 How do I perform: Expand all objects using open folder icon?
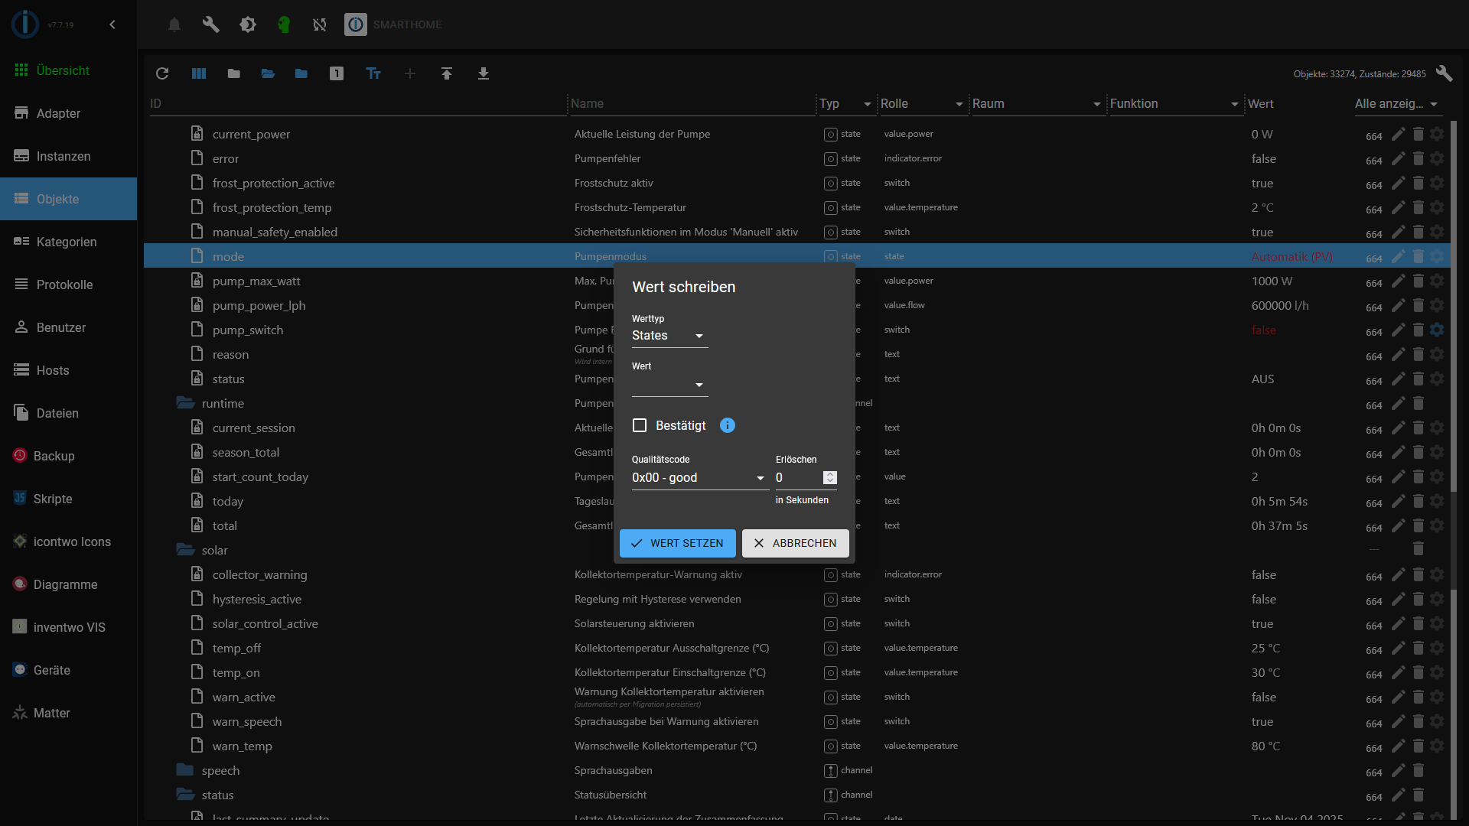(267, 73)
